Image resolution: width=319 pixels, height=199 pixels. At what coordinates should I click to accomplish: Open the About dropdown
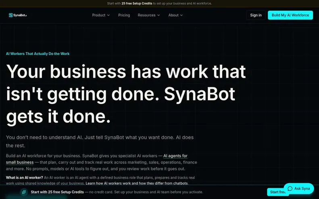175,15
